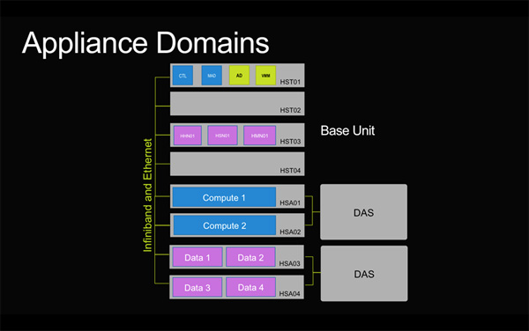The image size is (529, 331).
Task: Select the yellow-green VMM box
Action: [x=265, y=75]
